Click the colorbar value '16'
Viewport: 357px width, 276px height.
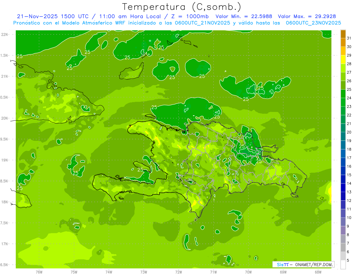pos(349,166)
